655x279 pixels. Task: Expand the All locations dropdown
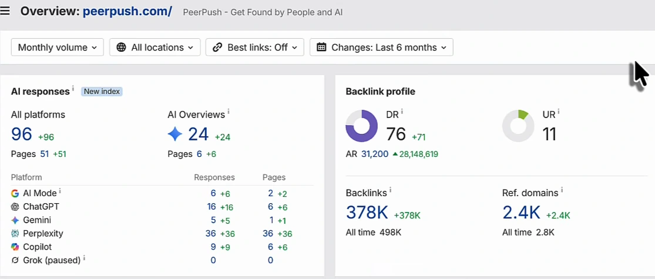click(155, 47)
